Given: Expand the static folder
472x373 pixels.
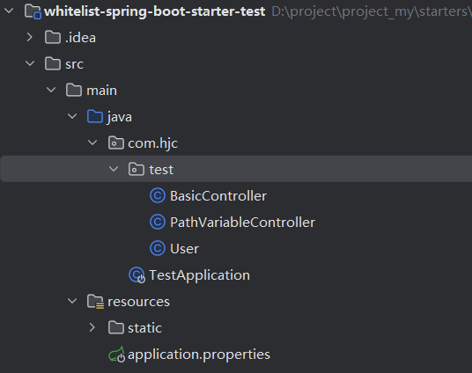Looking at the screenshot, I should pos(92,327).
